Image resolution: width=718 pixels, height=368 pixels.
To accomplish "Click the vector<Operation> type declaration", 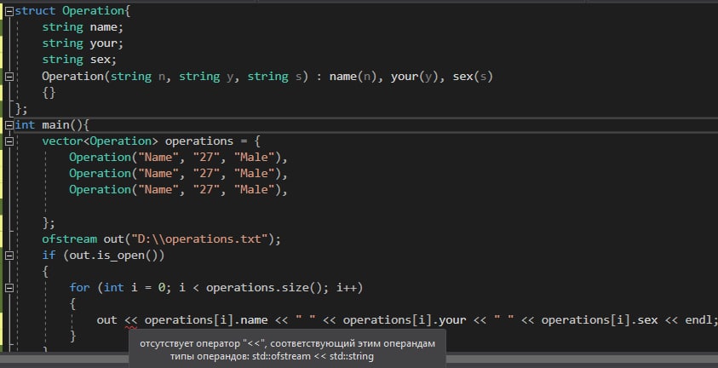I will (100, 141).
